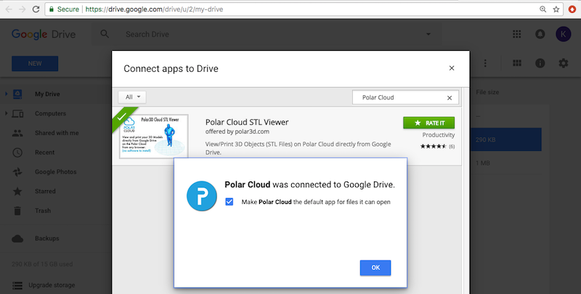Uncheck Make Polar Cloud the default app
This screenshot has height=294, width=581.
coord(229,202)
